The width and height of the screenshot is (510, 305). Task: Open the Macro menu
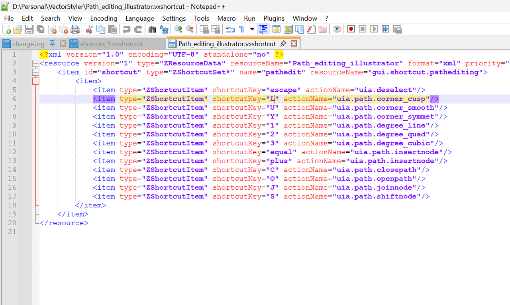pyautogui.click(x=226, y=18)
